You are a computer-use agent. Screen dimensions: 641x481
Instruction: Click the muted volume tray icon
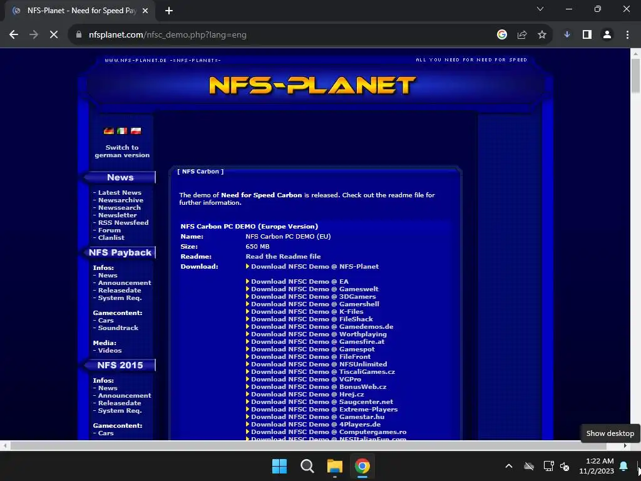coord(565,466)
